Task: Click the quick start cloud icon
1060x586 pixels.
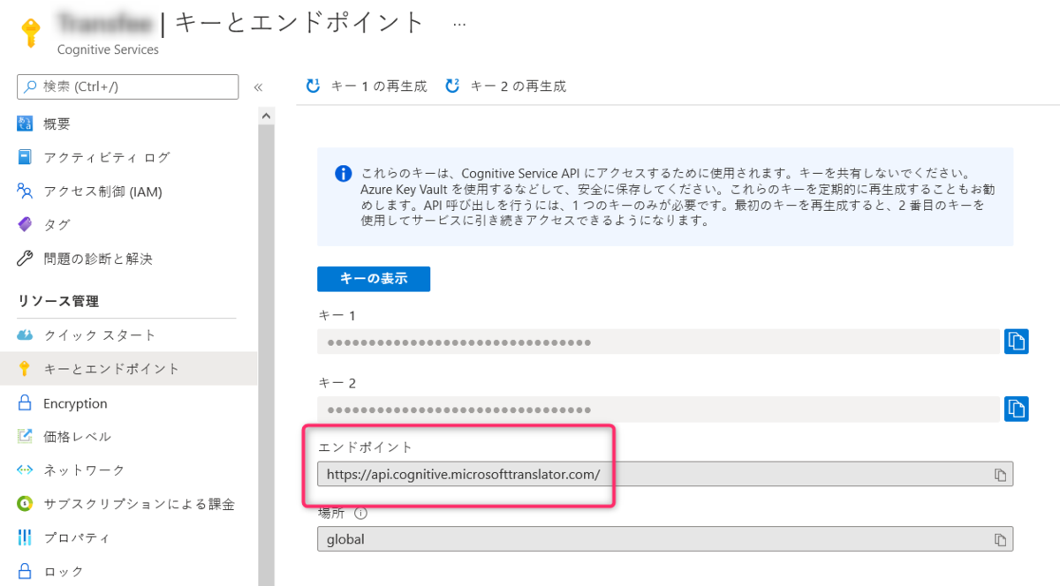Action: point(25,335)
